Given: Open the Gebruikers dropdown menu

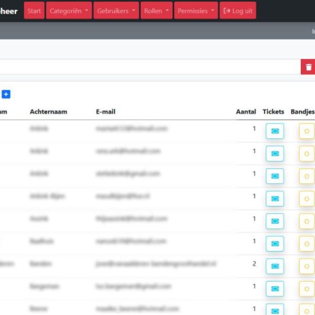Looking at the screenshot, I should pyautogui.click(x=117, y=11).
